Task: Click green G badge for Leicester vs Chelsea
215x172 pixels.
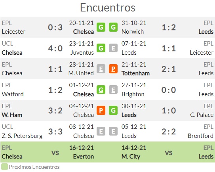Action: click(x=101, y=27)
